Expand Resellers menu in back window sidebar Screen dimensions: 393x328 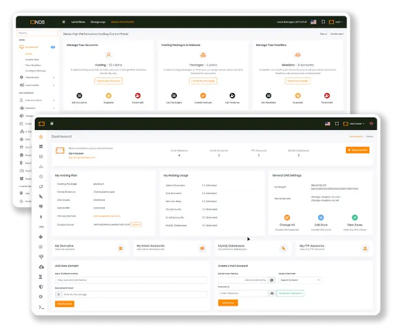37,108
